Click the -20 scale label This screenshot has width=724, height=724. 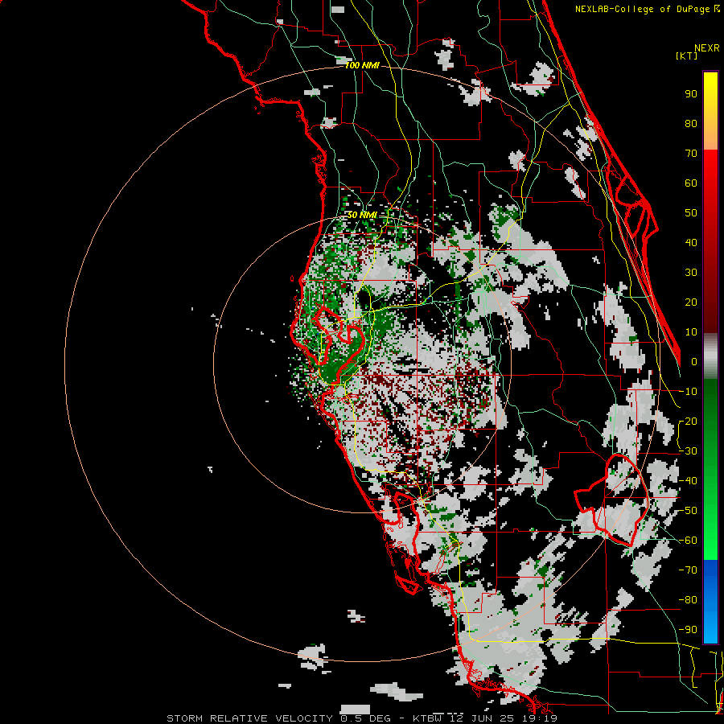click(x=688, y=421)
